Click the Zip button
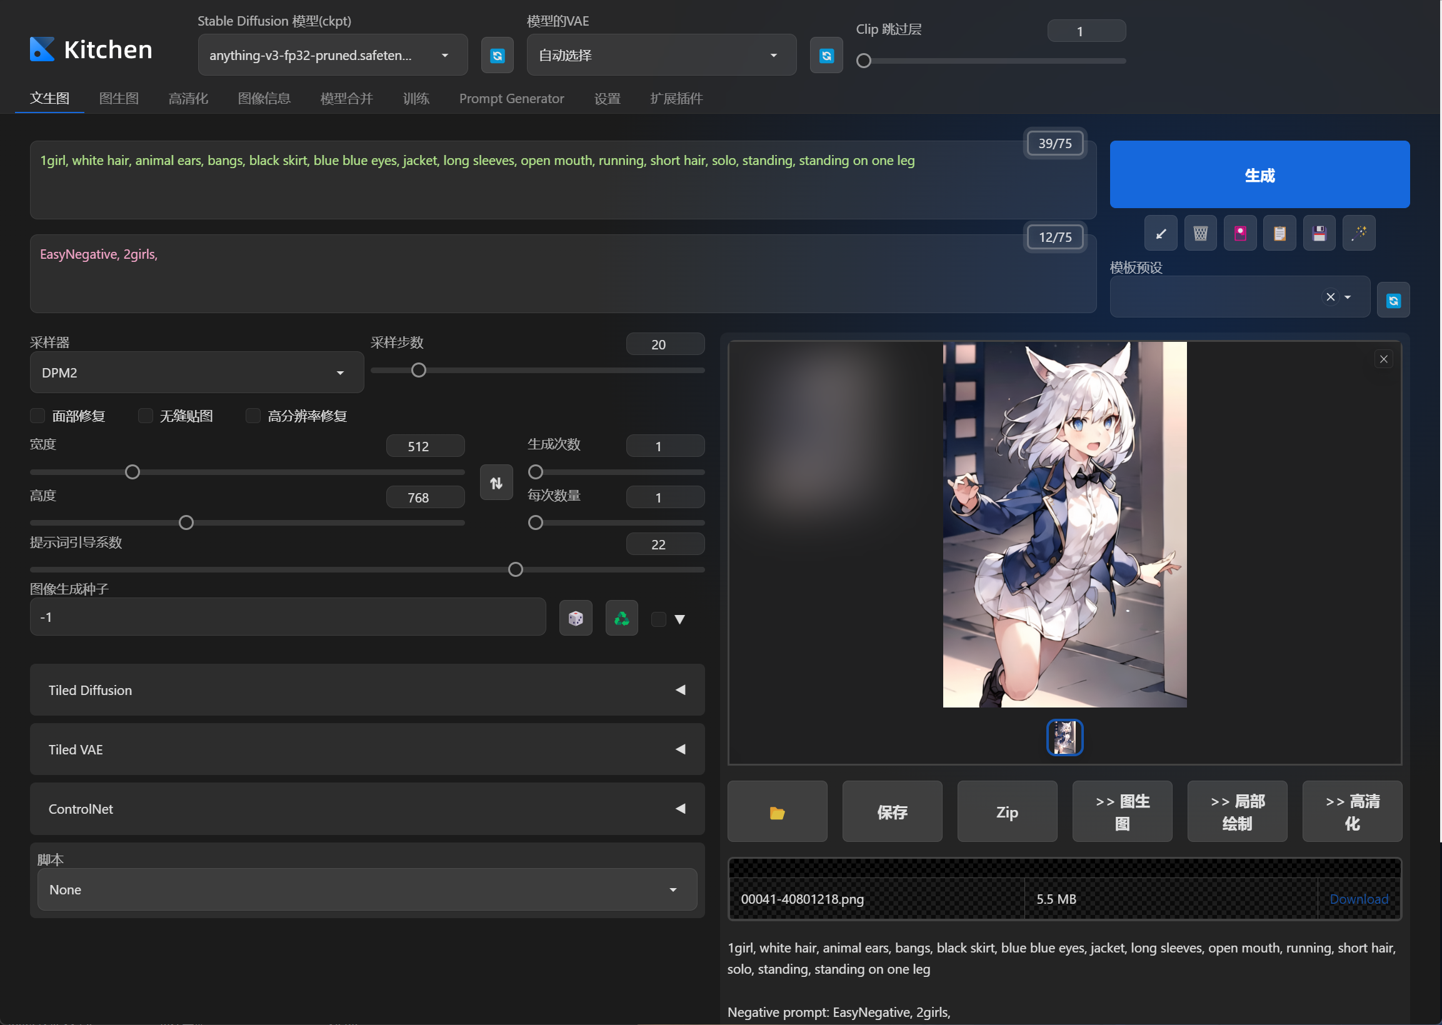 [1007, 812]
